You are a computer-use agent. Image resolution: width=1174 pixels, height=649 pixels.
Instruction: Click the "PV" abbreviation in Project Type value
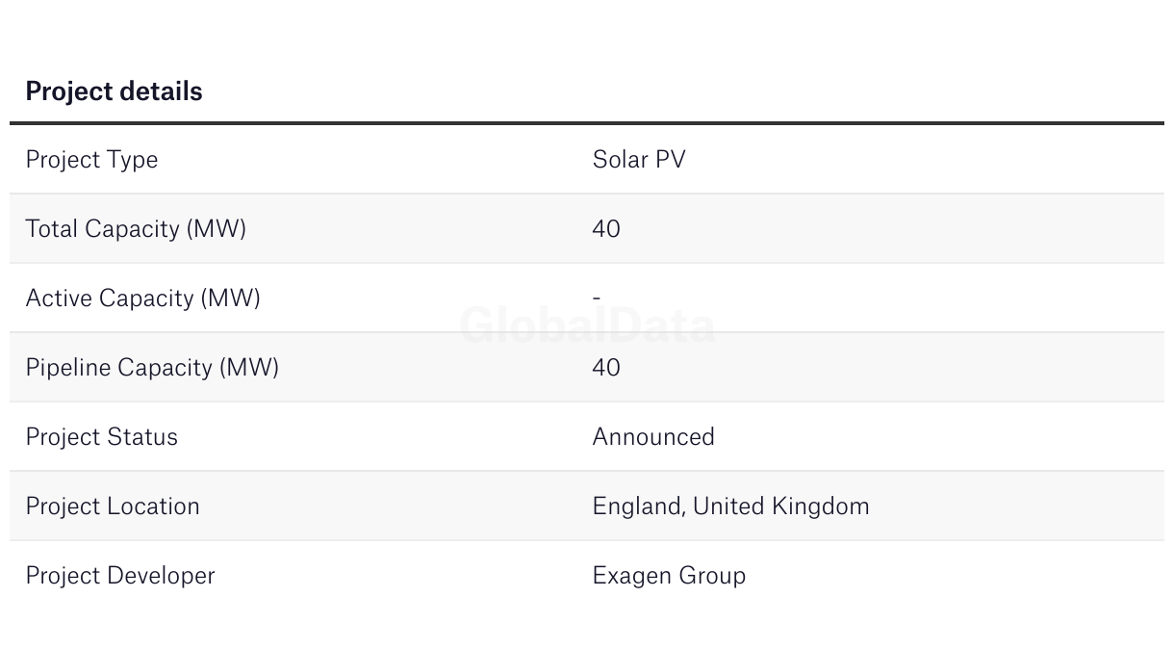tap(671, 160)
